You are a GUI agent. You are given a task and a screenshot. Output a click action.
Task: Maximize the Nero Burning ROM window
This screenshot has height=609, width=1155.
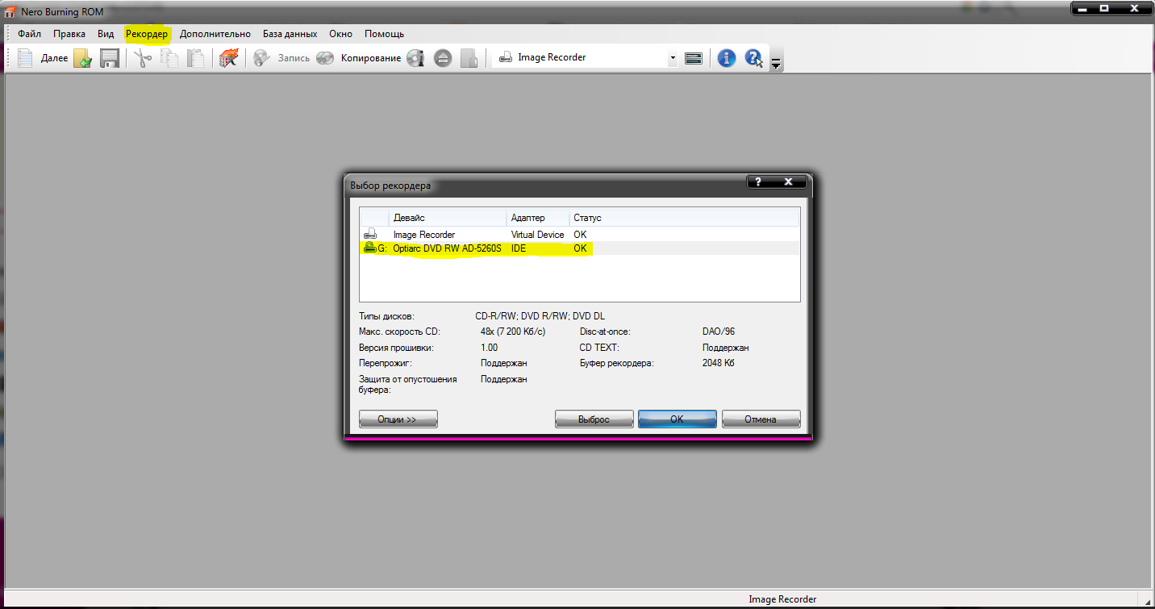pos(1104,8)
